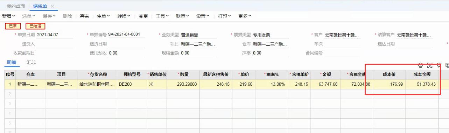Expand the 生单 dropdown menu
Viewport: 449px width, 133px height.
103,16
